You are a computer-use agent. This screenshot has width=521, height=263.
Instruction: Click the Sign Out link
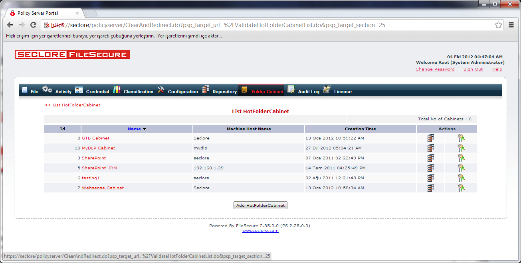click(473, 69)
